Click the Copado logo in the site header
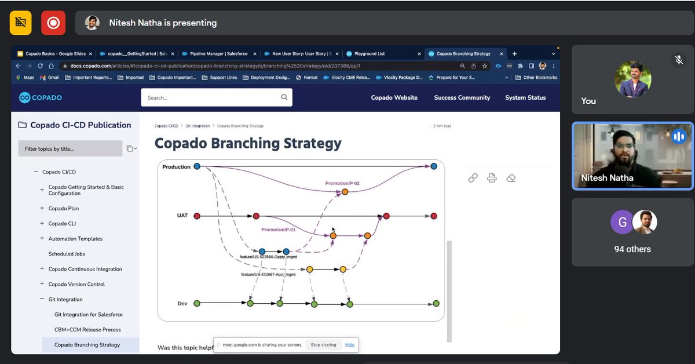 (x=41, y=97)
